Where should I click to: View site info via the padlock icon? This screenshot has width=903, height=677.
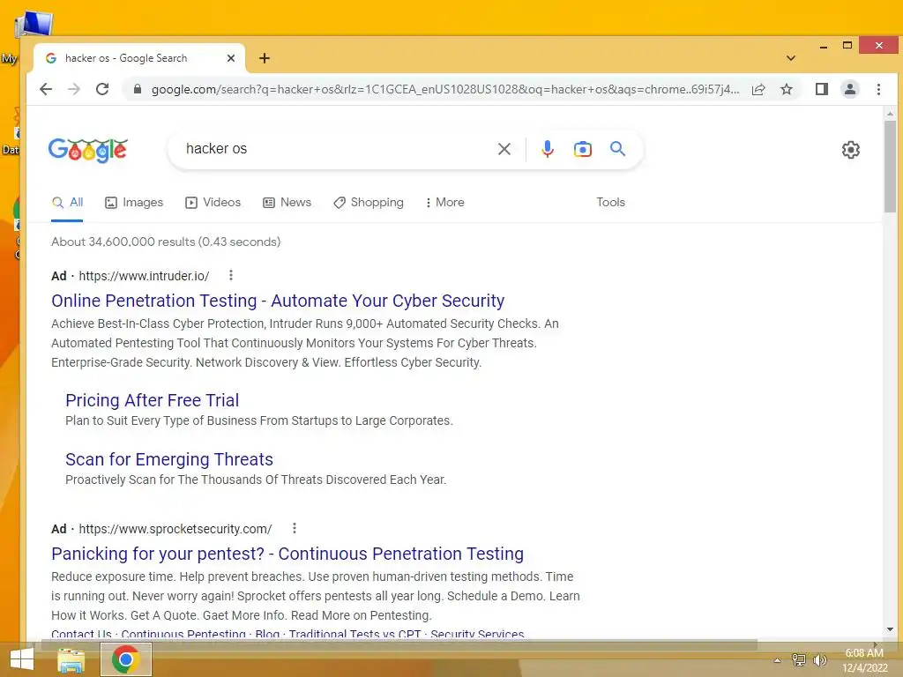pos(137,89)
